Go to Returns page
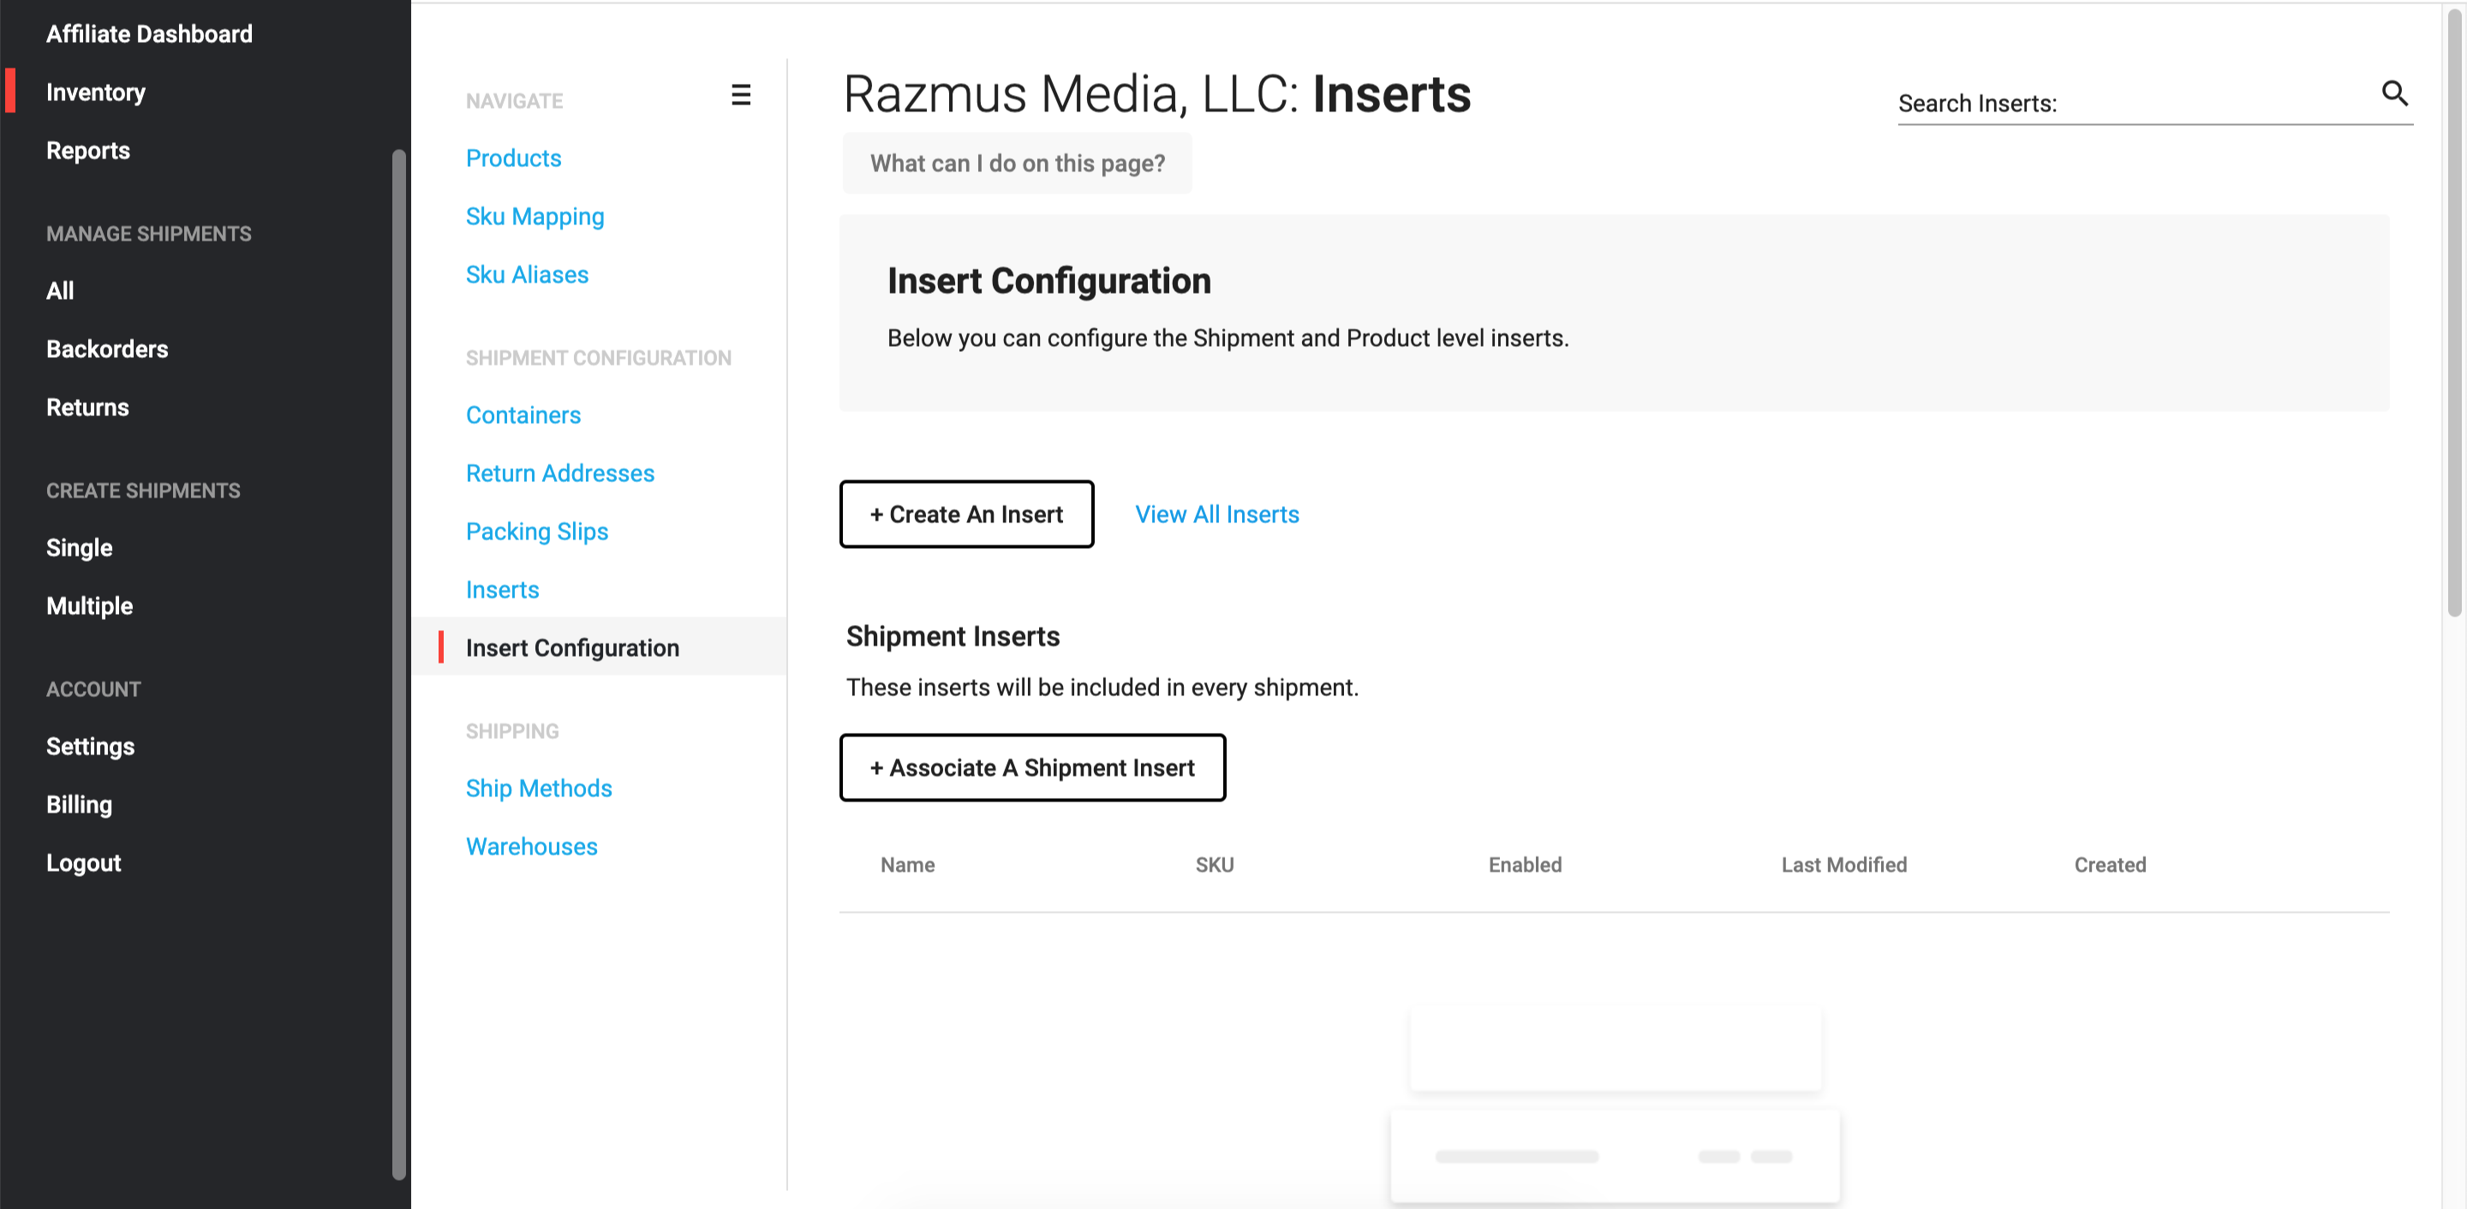 [x=87, y=408]
